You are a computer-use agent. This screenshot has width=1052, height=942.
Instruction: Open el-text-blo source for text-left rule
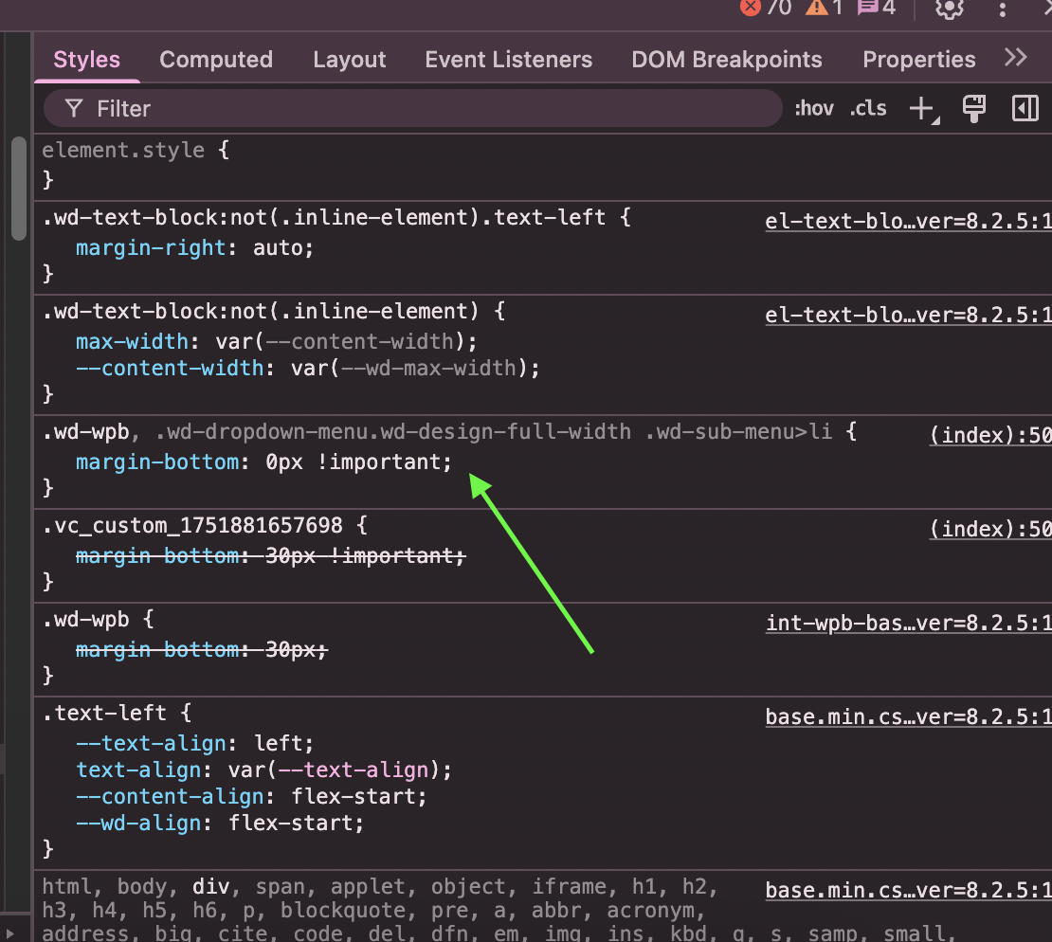pos(909,222)
